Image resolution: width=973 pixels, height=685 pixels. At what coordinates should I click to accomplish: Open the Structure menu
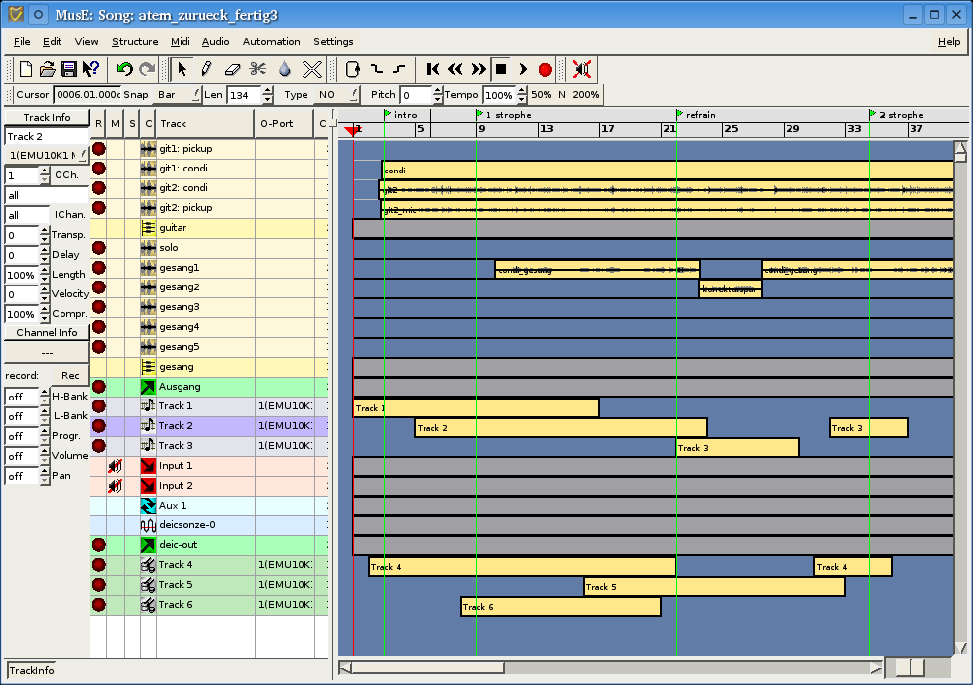(x=135, y=42)
